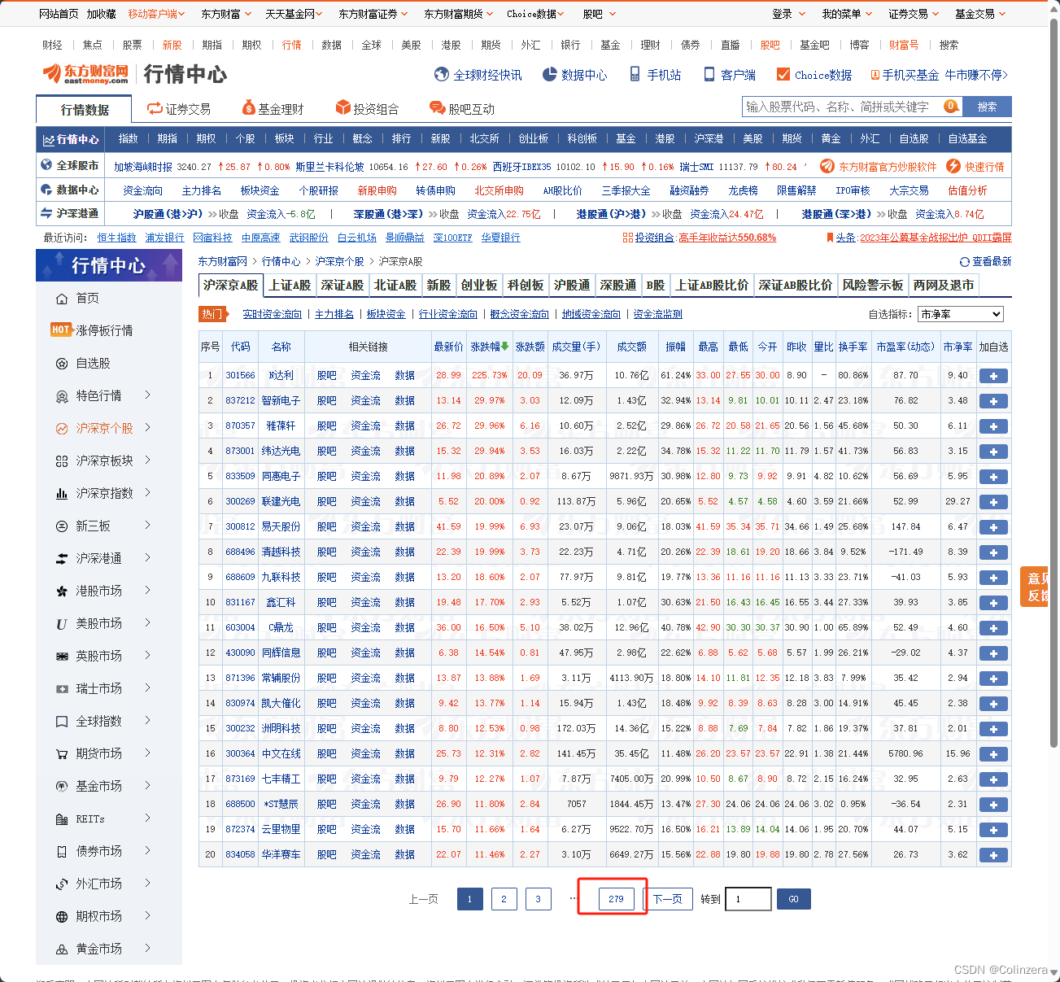Click the chat icon on 股吧互动 tab
This screenshot has height=982, width=1060.
(x=438, y=108)
